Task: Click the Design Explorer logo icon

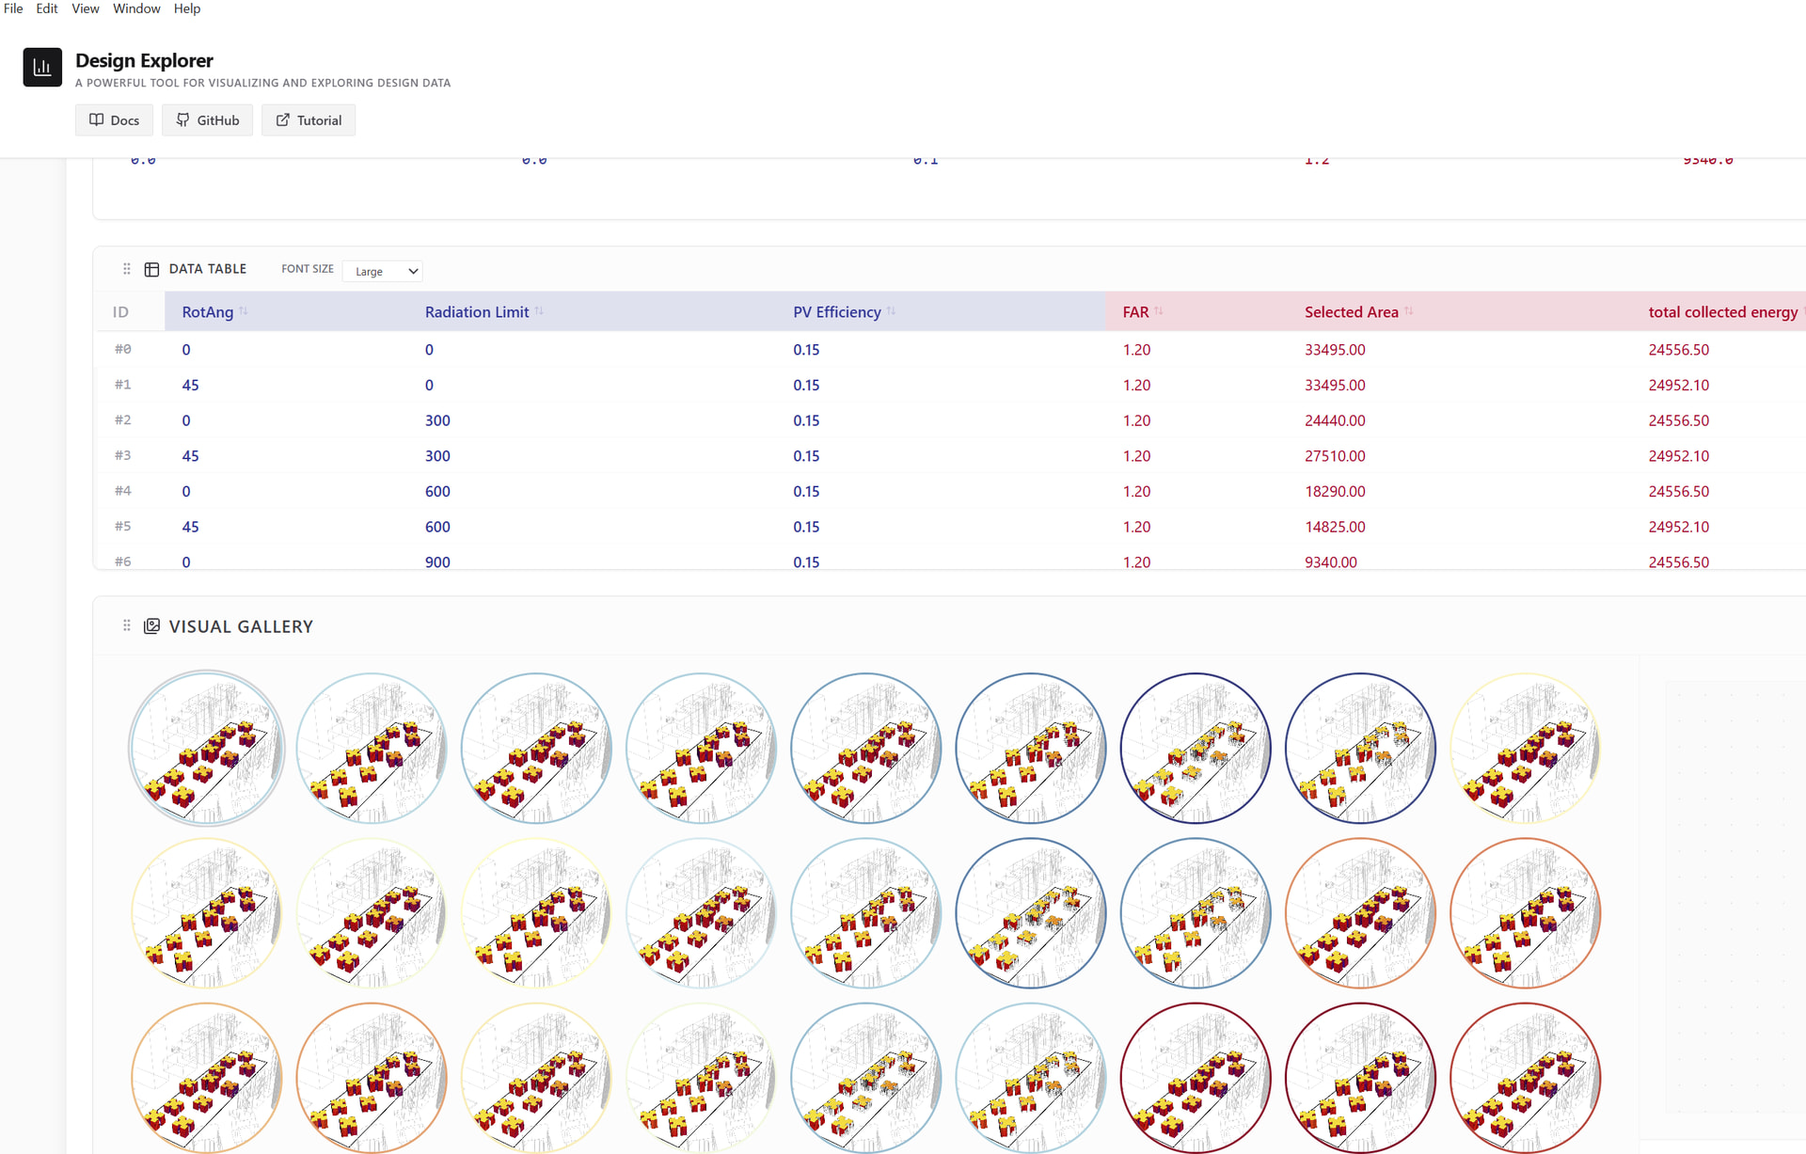Action: 42,68
